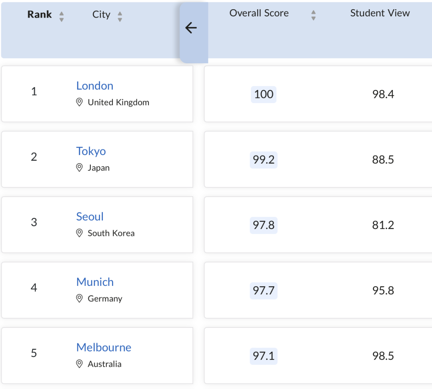Open the Tokyo city link
Image resolution: width=432 pixels, height=389 pixels.
point(91,151)
